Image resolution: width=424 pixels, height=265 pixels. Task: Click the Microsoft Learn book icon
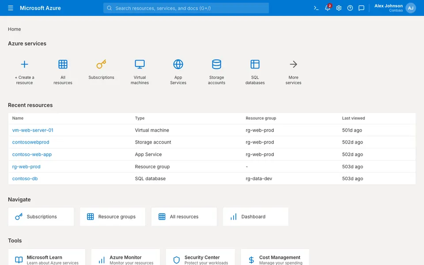coord(19,260)
